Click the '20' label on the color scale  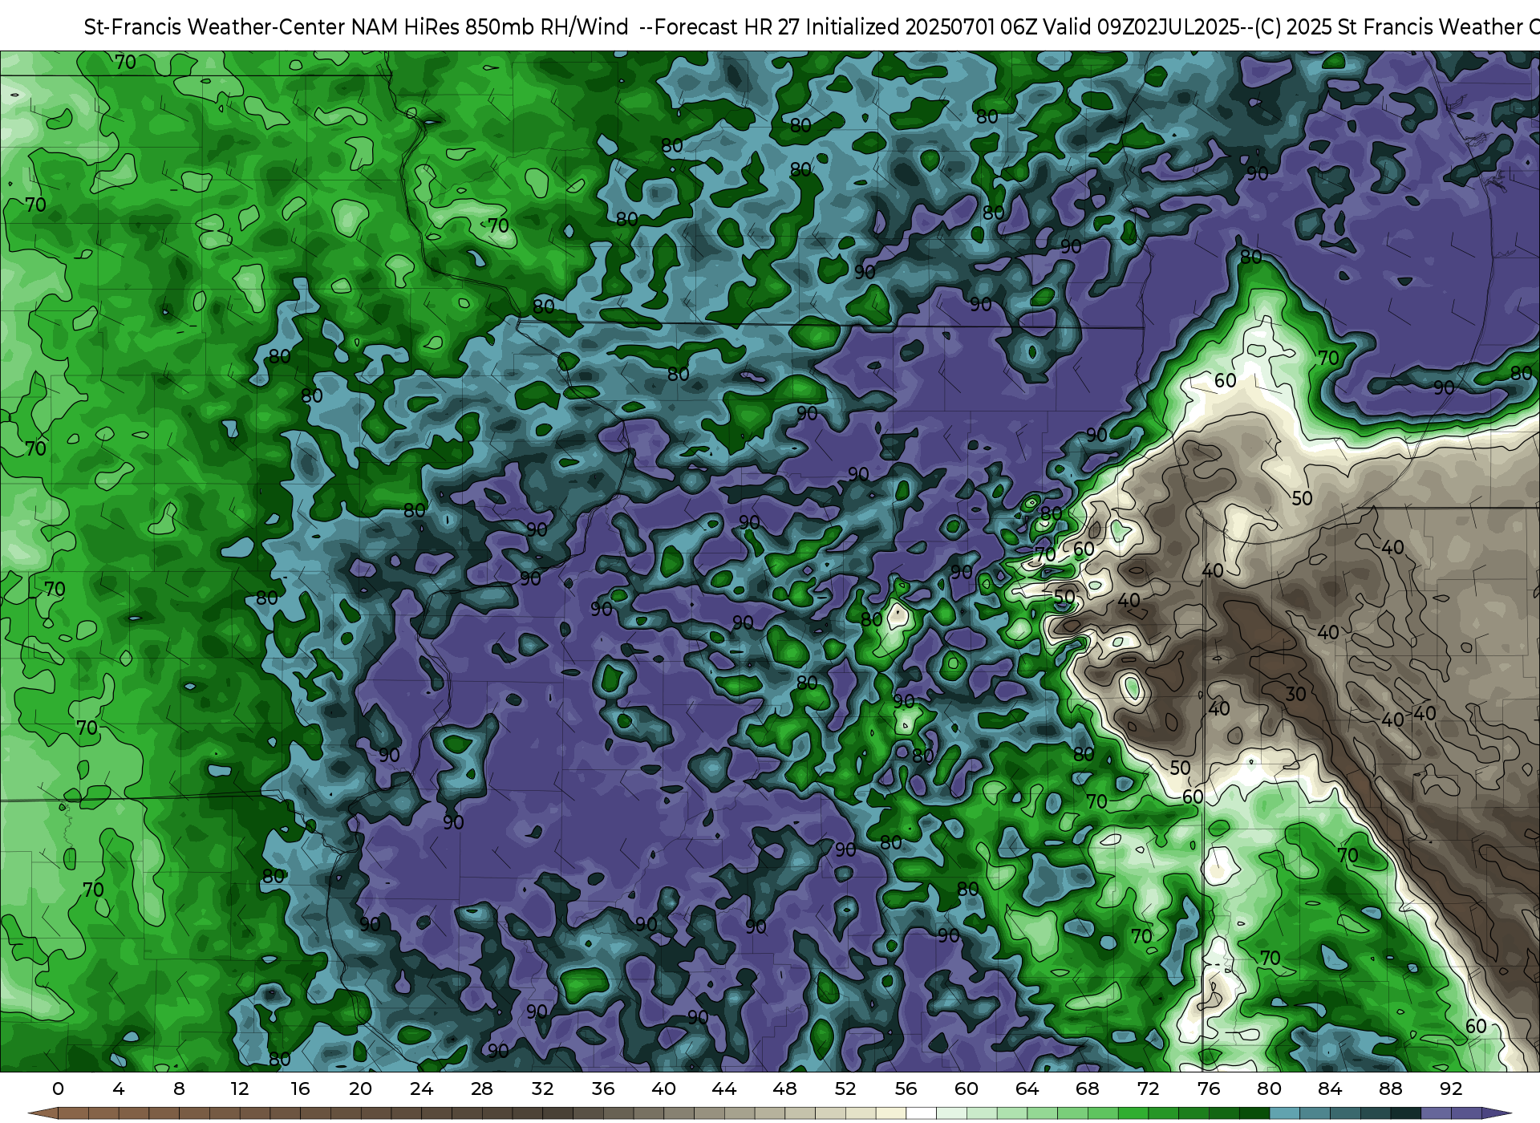[361, 1089]
